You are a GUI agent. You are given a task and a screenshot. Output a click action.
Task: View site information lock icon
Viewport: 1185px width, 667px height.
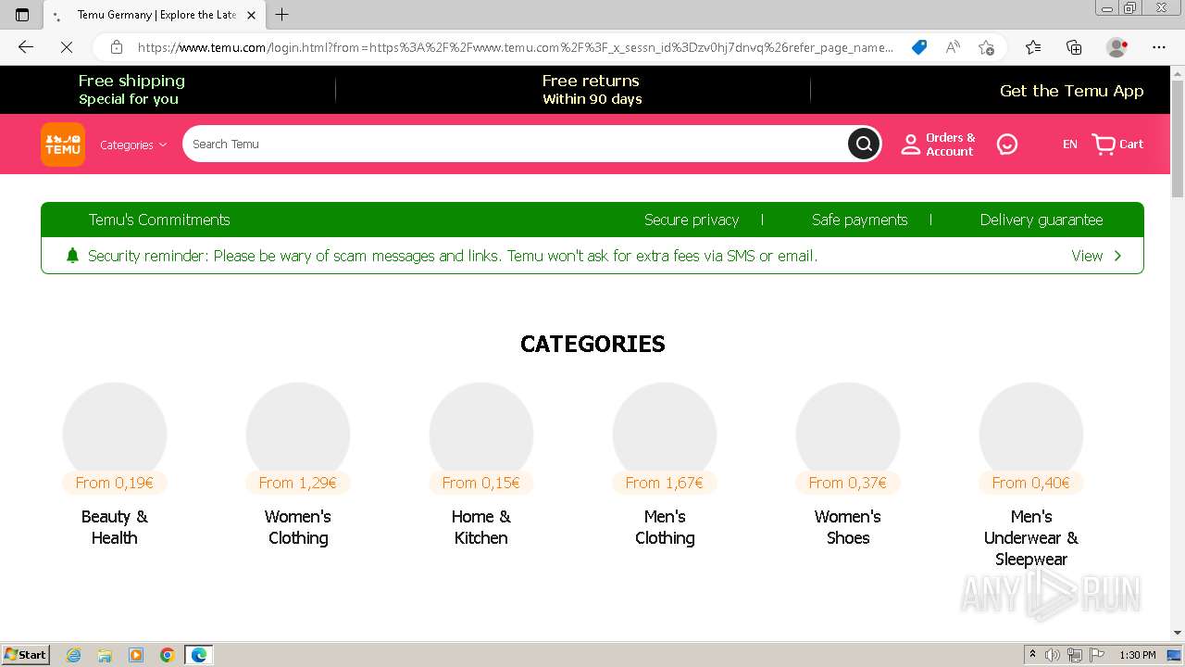117,47
